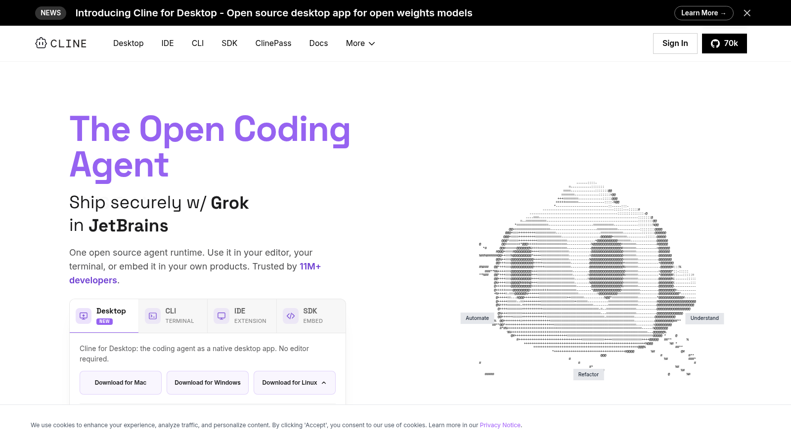The image size is (791, 445).
Task: Click the 'The Open Coding Agent' headline
Action: pyautogui.click(x=210, y=147)
